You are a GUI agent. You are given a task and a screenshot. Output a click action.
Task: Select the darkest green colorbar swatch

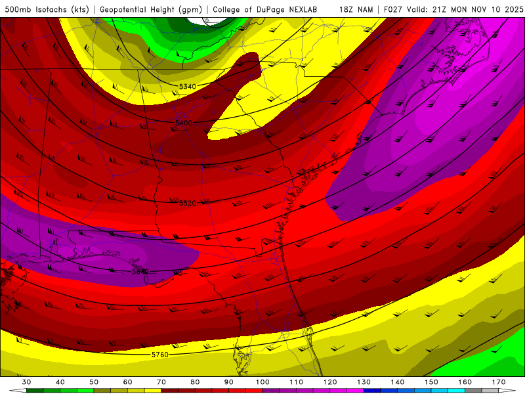(x=35, y=390)
